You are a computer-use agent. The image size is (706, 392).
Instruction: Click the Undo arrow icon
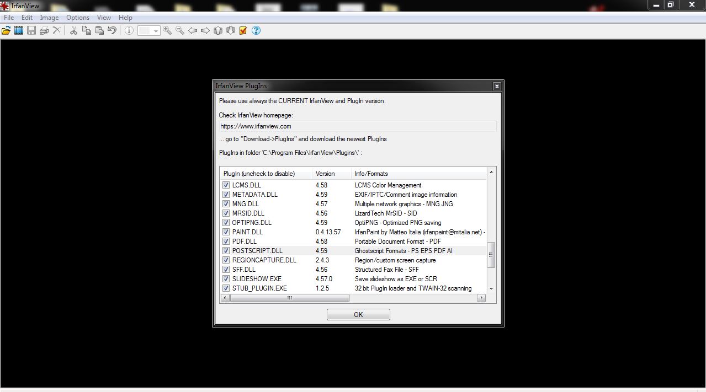point(112,31)
